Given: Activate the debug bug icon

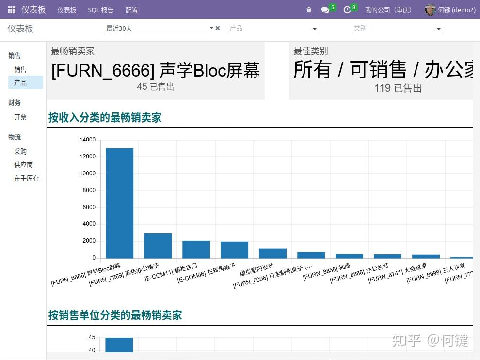Looking at the screenshot, I should (x=309, y=10).
